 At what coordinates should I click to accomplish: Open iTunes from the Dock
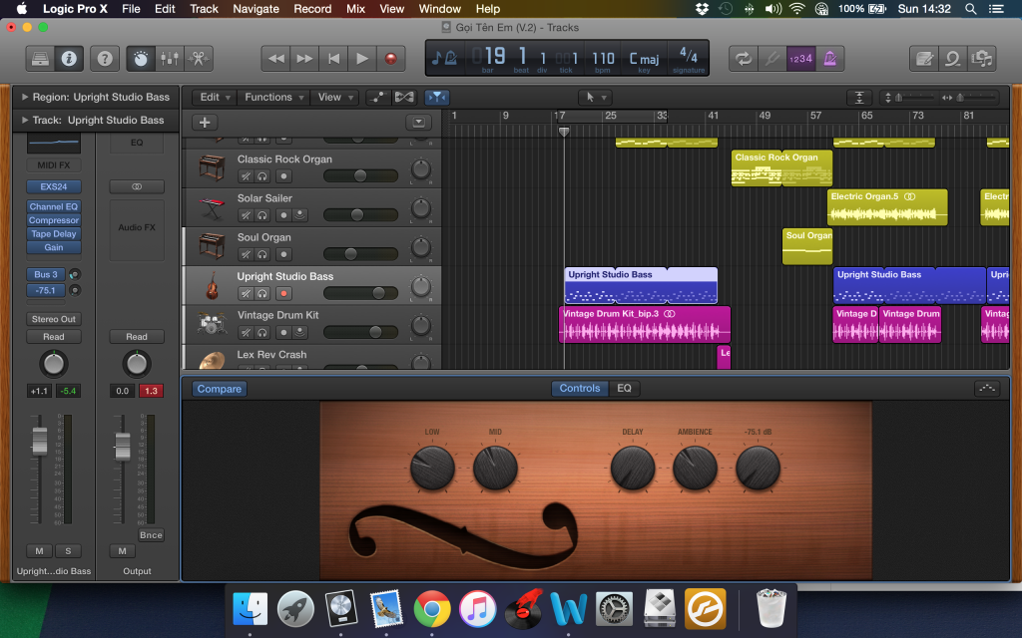[x=477, y=609]
